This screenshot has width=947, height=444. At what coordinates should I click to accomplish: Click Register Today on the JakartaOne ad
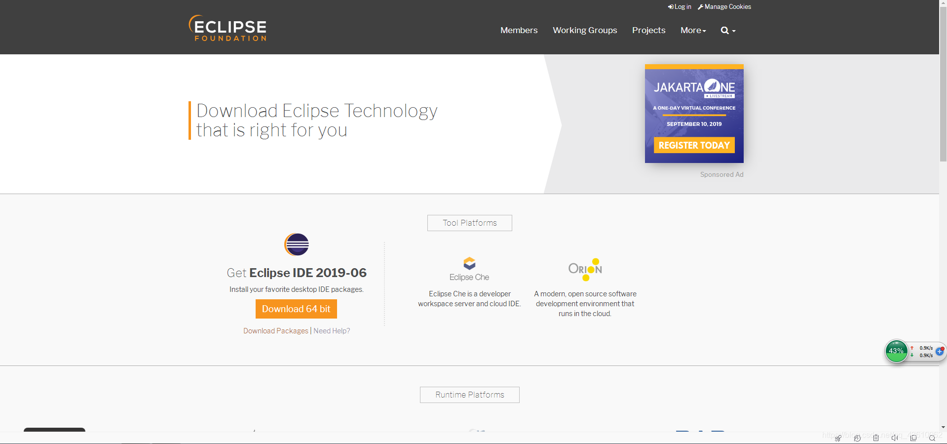(694, 145)
